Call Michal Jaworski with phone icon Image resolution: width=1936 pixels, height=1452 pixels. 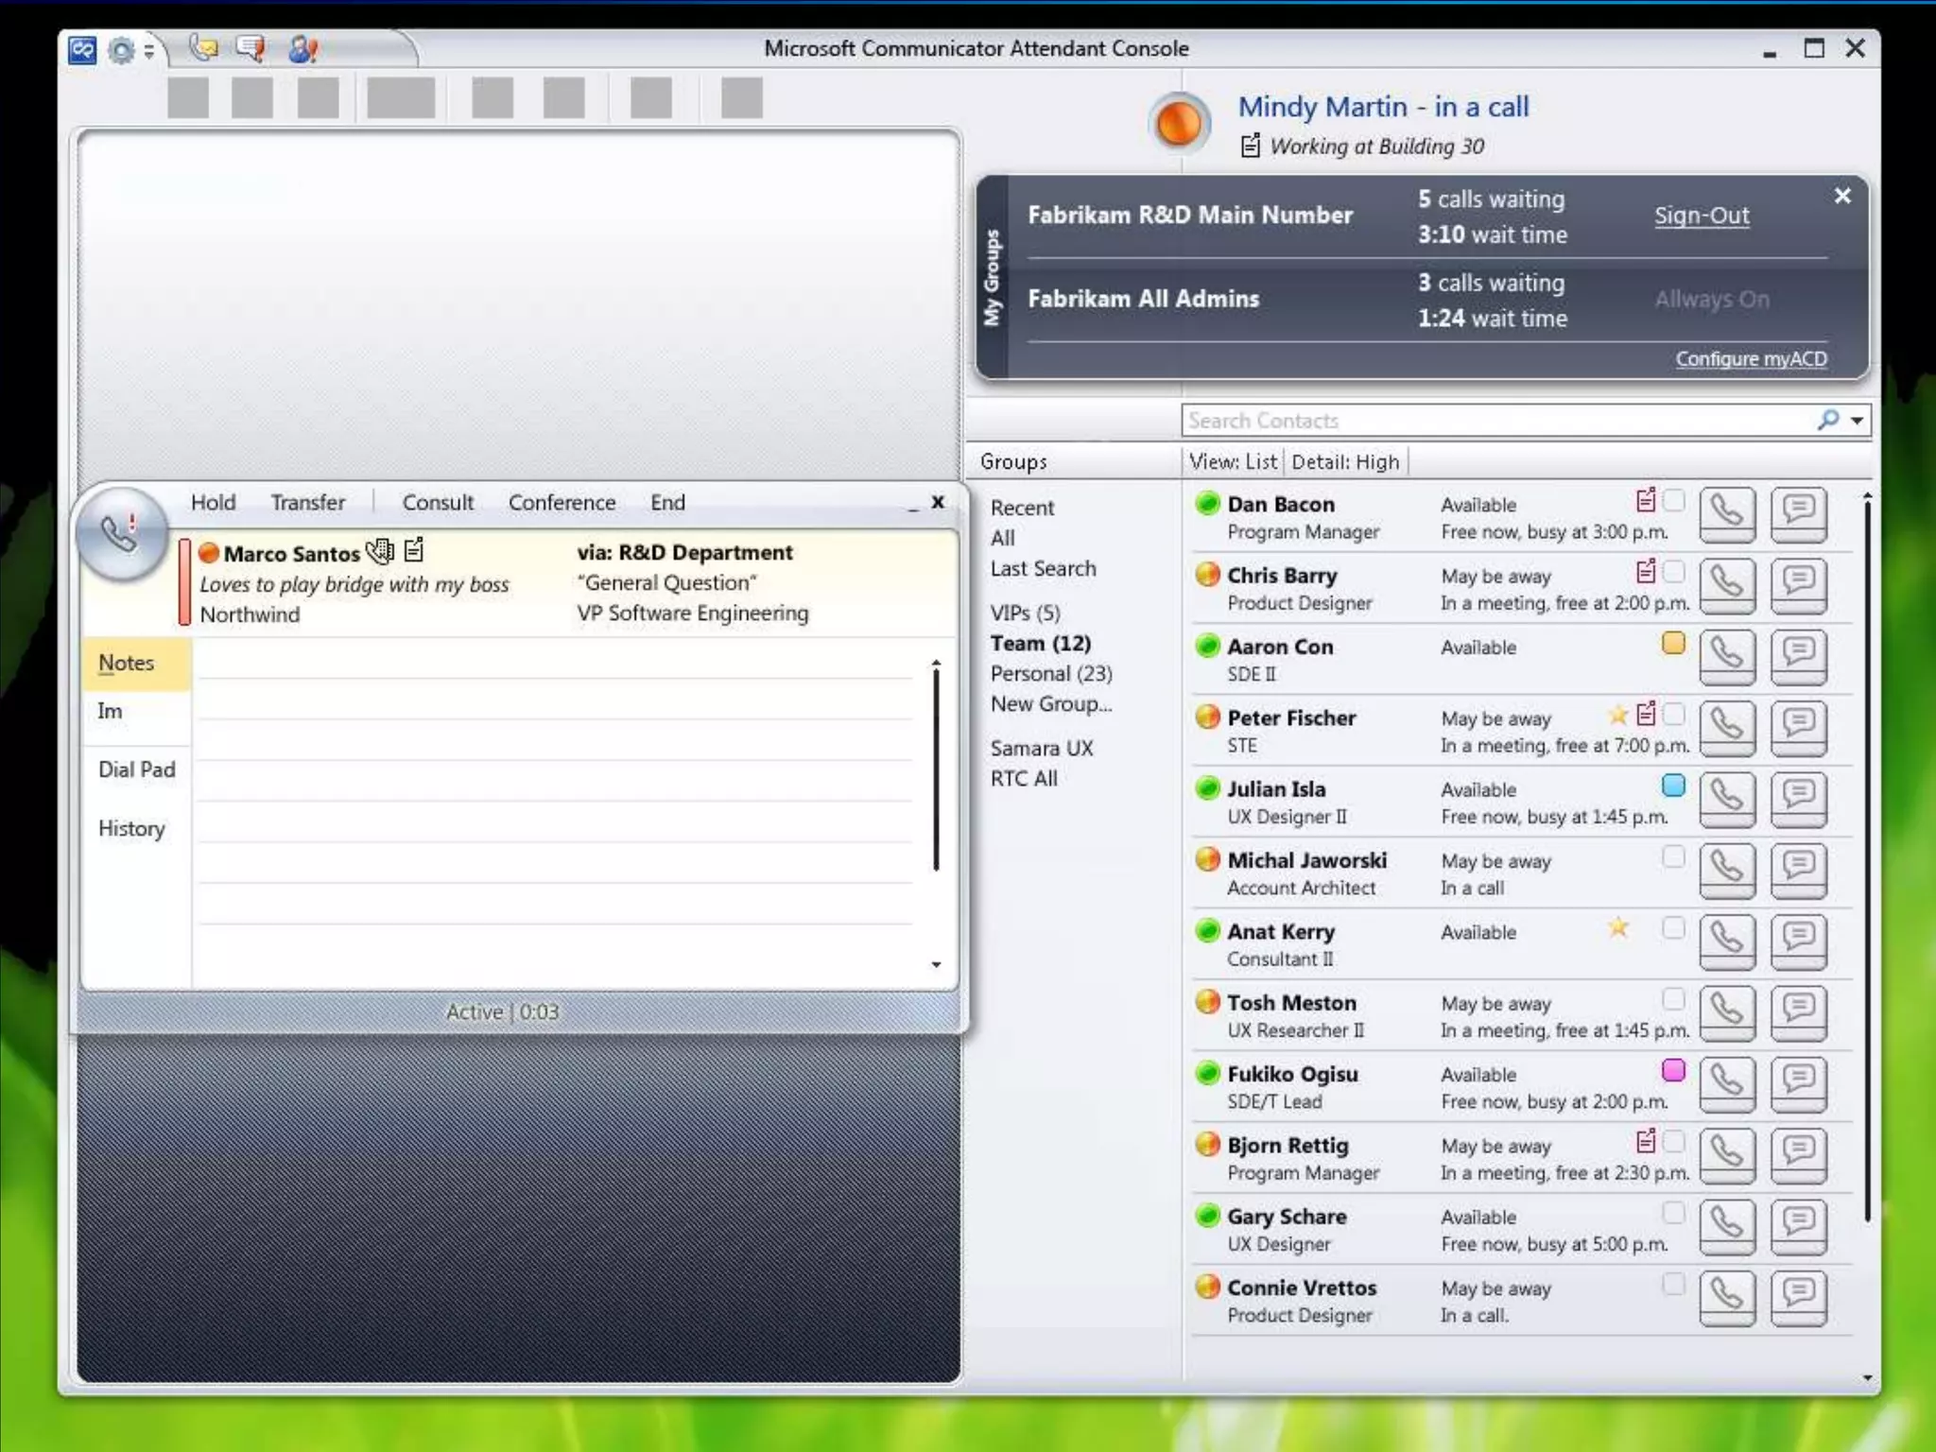1727,871
